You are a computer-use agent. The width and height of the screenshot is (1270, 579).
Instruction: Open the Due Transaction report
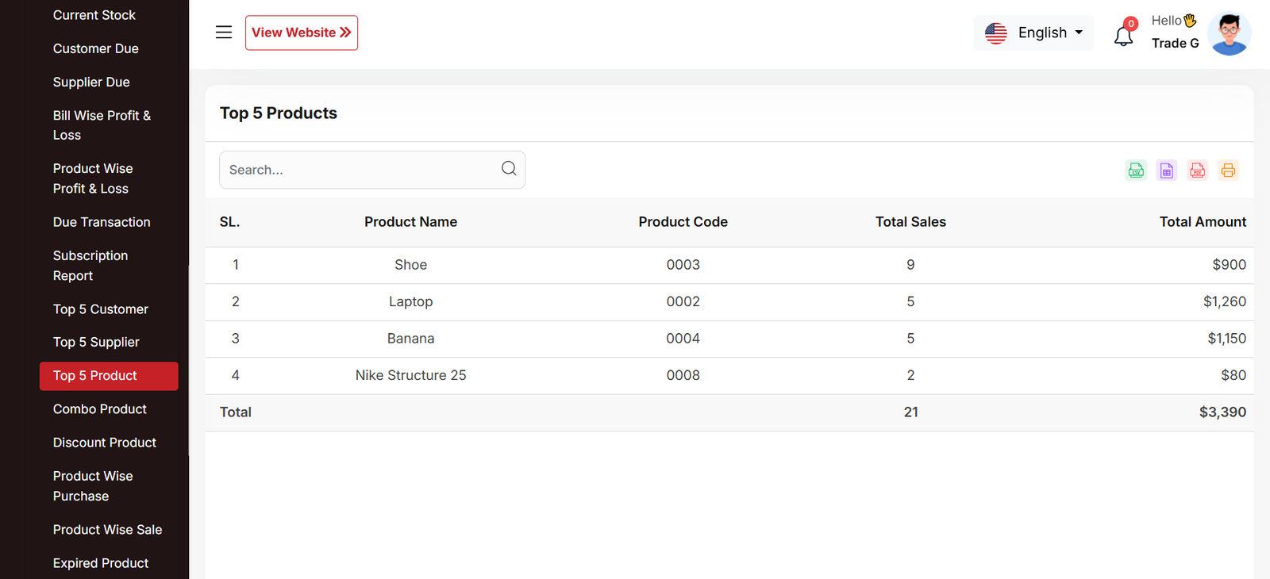tap(102, 222)
